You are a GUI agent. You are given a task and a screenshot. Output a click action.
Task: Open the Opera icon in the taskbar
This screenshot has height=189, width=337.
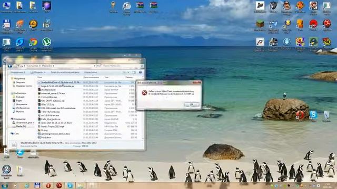coord(48,185)
